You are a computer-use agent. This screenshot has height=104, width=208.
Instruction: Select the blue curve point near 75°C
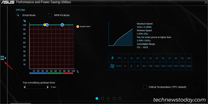point(62,25)
